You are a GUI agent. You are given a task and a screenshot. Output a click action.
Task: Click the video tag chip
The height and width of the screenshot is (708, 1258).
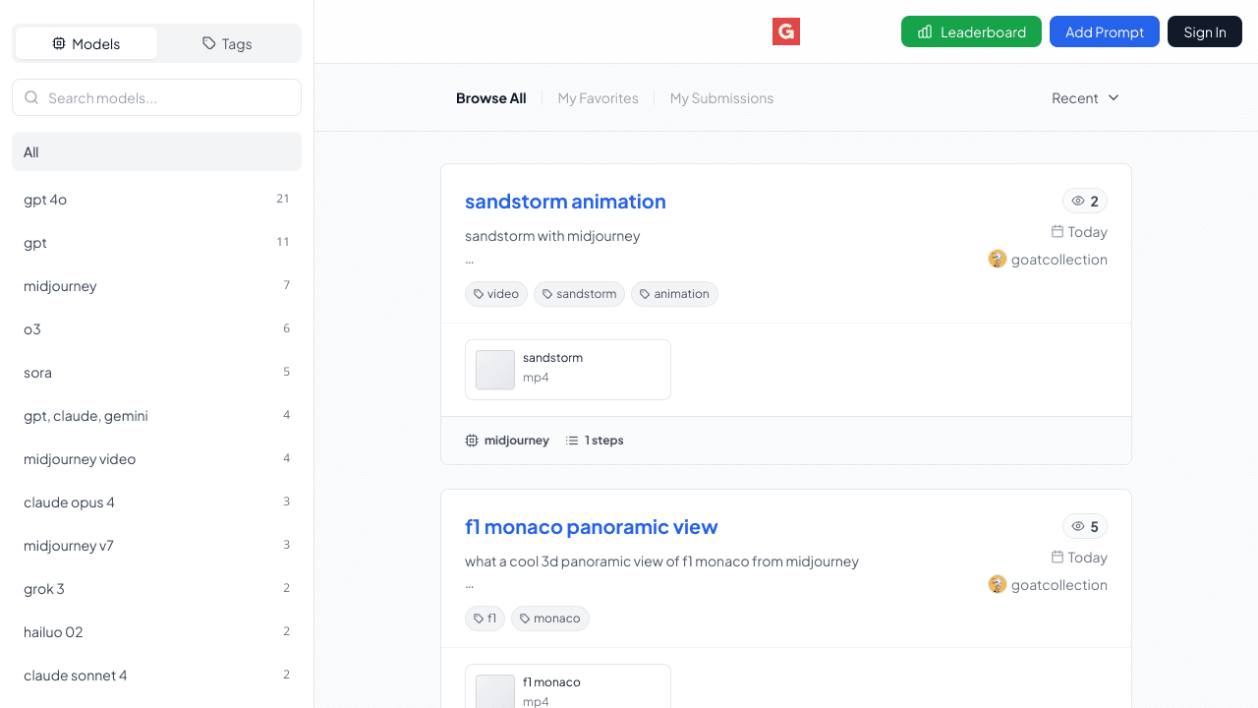(496, 294)
